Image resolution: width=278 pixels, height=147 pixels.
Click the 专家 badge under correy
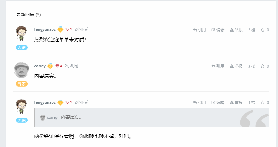coord(22,84)
